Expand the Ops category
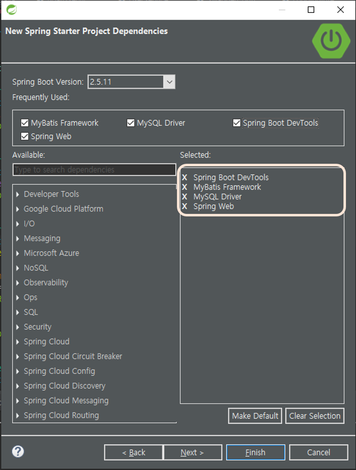 pyautogui.click(x=18, y=297)
